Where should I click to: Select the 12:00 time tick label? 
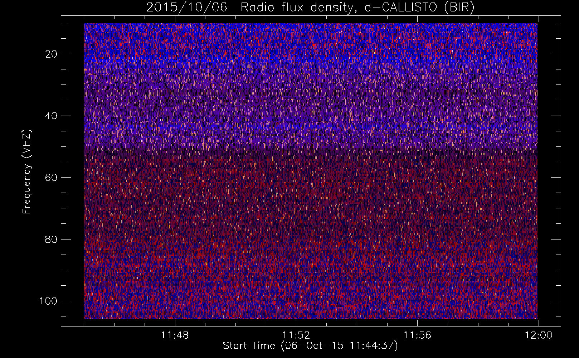(x=539, y=335)
